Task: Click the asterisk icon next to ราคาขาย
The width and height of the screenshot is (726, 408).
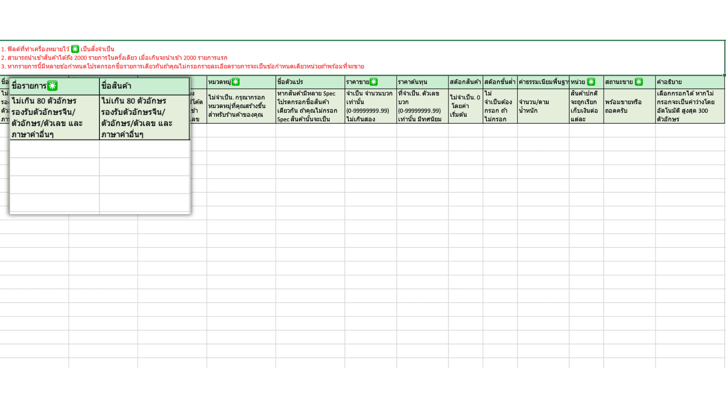Action: 374,82
